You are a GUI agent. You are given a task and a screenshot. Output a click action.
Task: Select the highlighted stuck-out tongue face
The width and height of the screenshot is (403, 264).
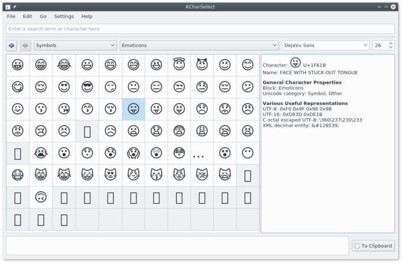[133, 108]
